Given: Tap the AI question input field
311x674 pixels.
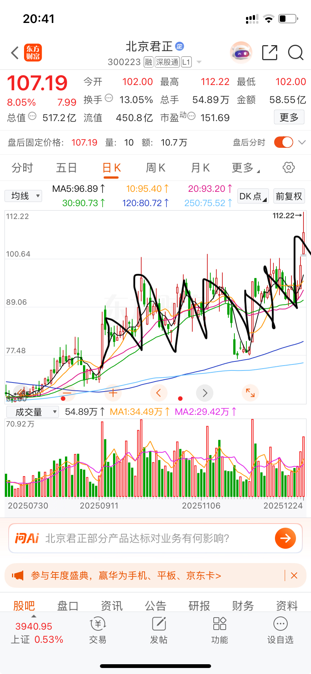Looking at the screenshot, I should [155, 538].
